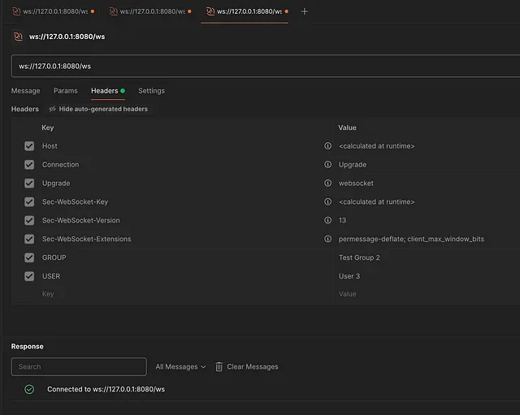Click info icon in Upgrade header row
This screenshot has width=520, height=415.
tap(328, 184)
